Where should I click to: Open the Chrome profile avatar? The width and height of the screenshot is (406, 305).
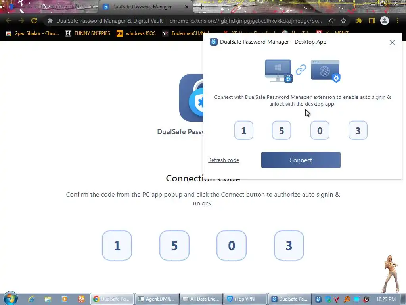pos(385,21)
